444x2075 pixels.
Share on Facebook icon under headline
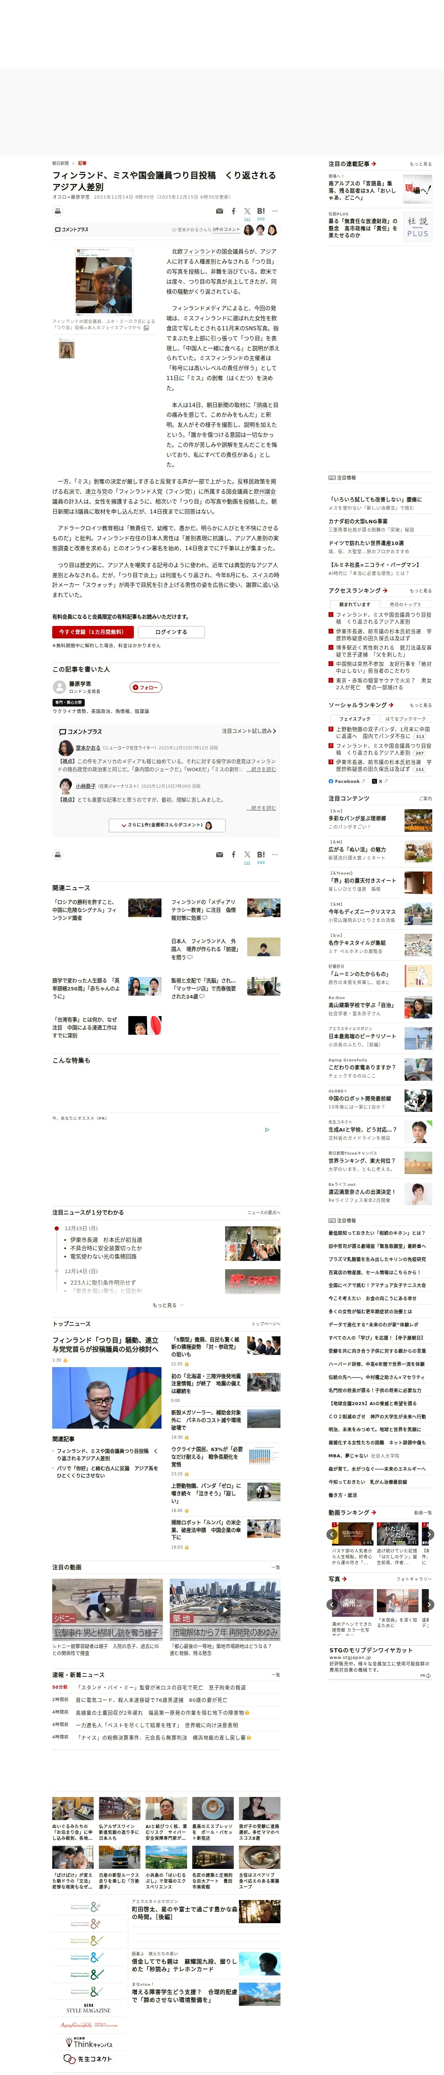tap(234, 211)
